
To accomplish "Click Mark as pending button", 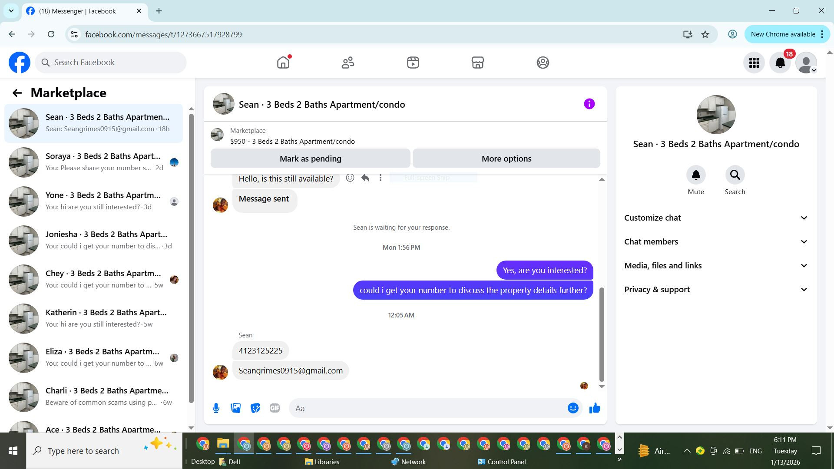I will pos(310,159).
